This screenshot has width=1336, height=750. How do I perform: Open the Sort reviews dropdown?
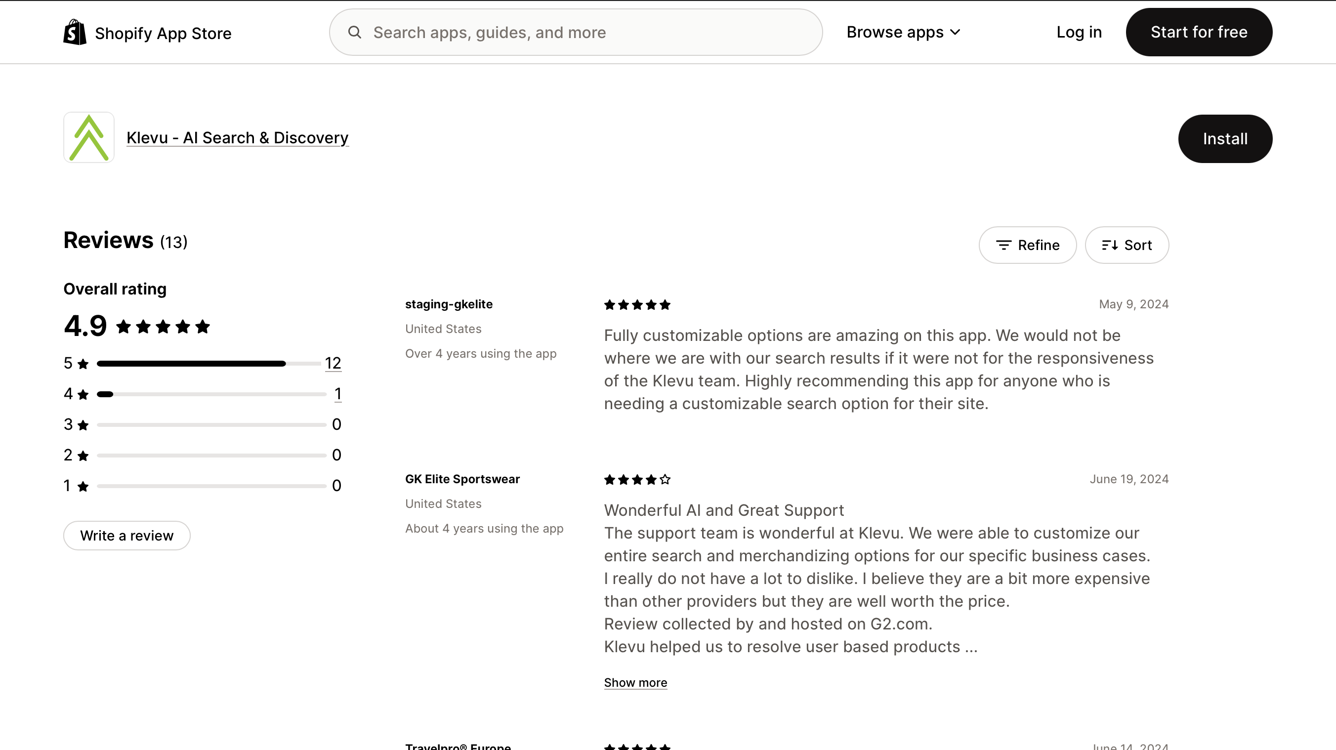point(1127,246)
